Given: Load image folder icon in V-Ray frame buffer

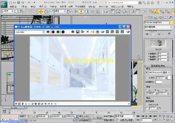Looking at the screenshot, I should coord(82,32).
